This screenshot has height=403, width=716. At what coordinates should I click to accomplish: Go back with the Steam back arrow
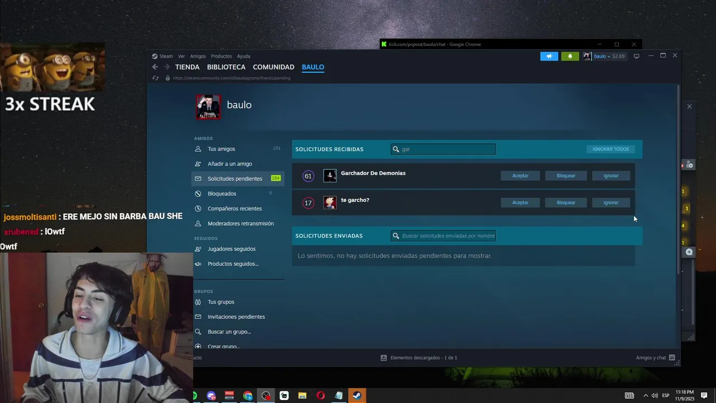155,67
